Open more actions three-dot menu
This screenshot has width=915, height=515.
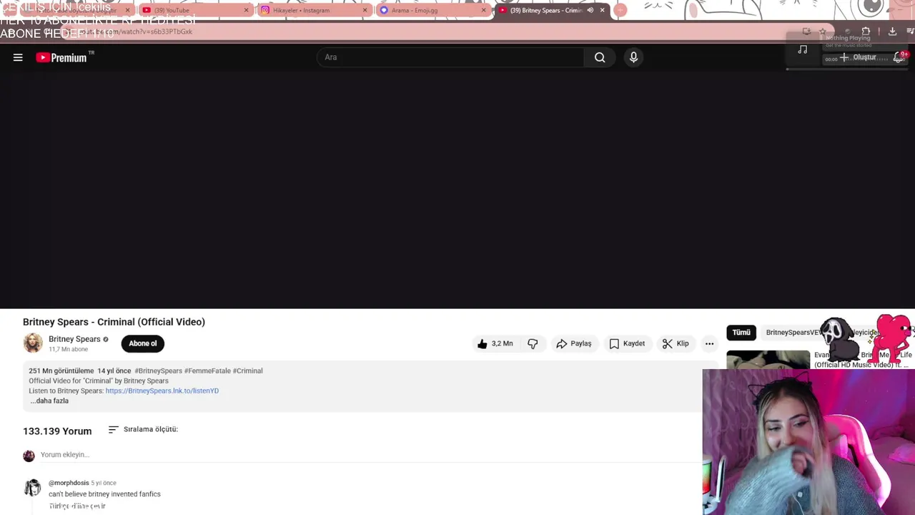tap(709, 343)
